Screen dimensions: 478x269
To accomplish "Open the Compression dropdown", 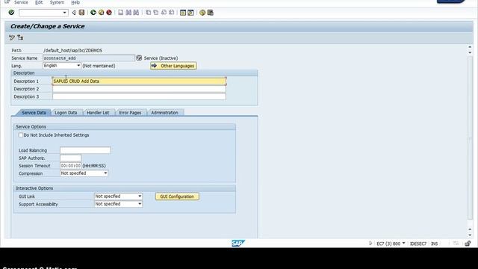I will pos(105,173).
